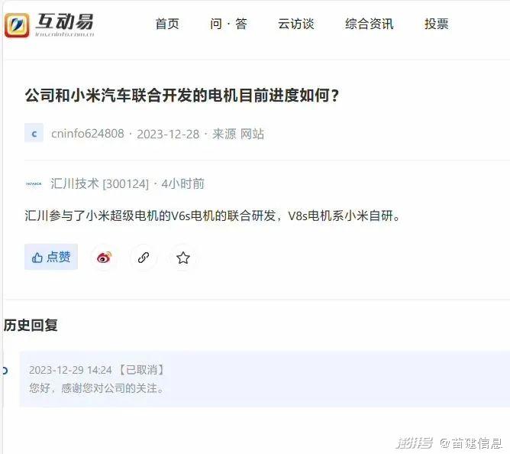The image size is (510, 454).
Task: Click the 点赞 thumbs-up button
Action: point(51,257)
